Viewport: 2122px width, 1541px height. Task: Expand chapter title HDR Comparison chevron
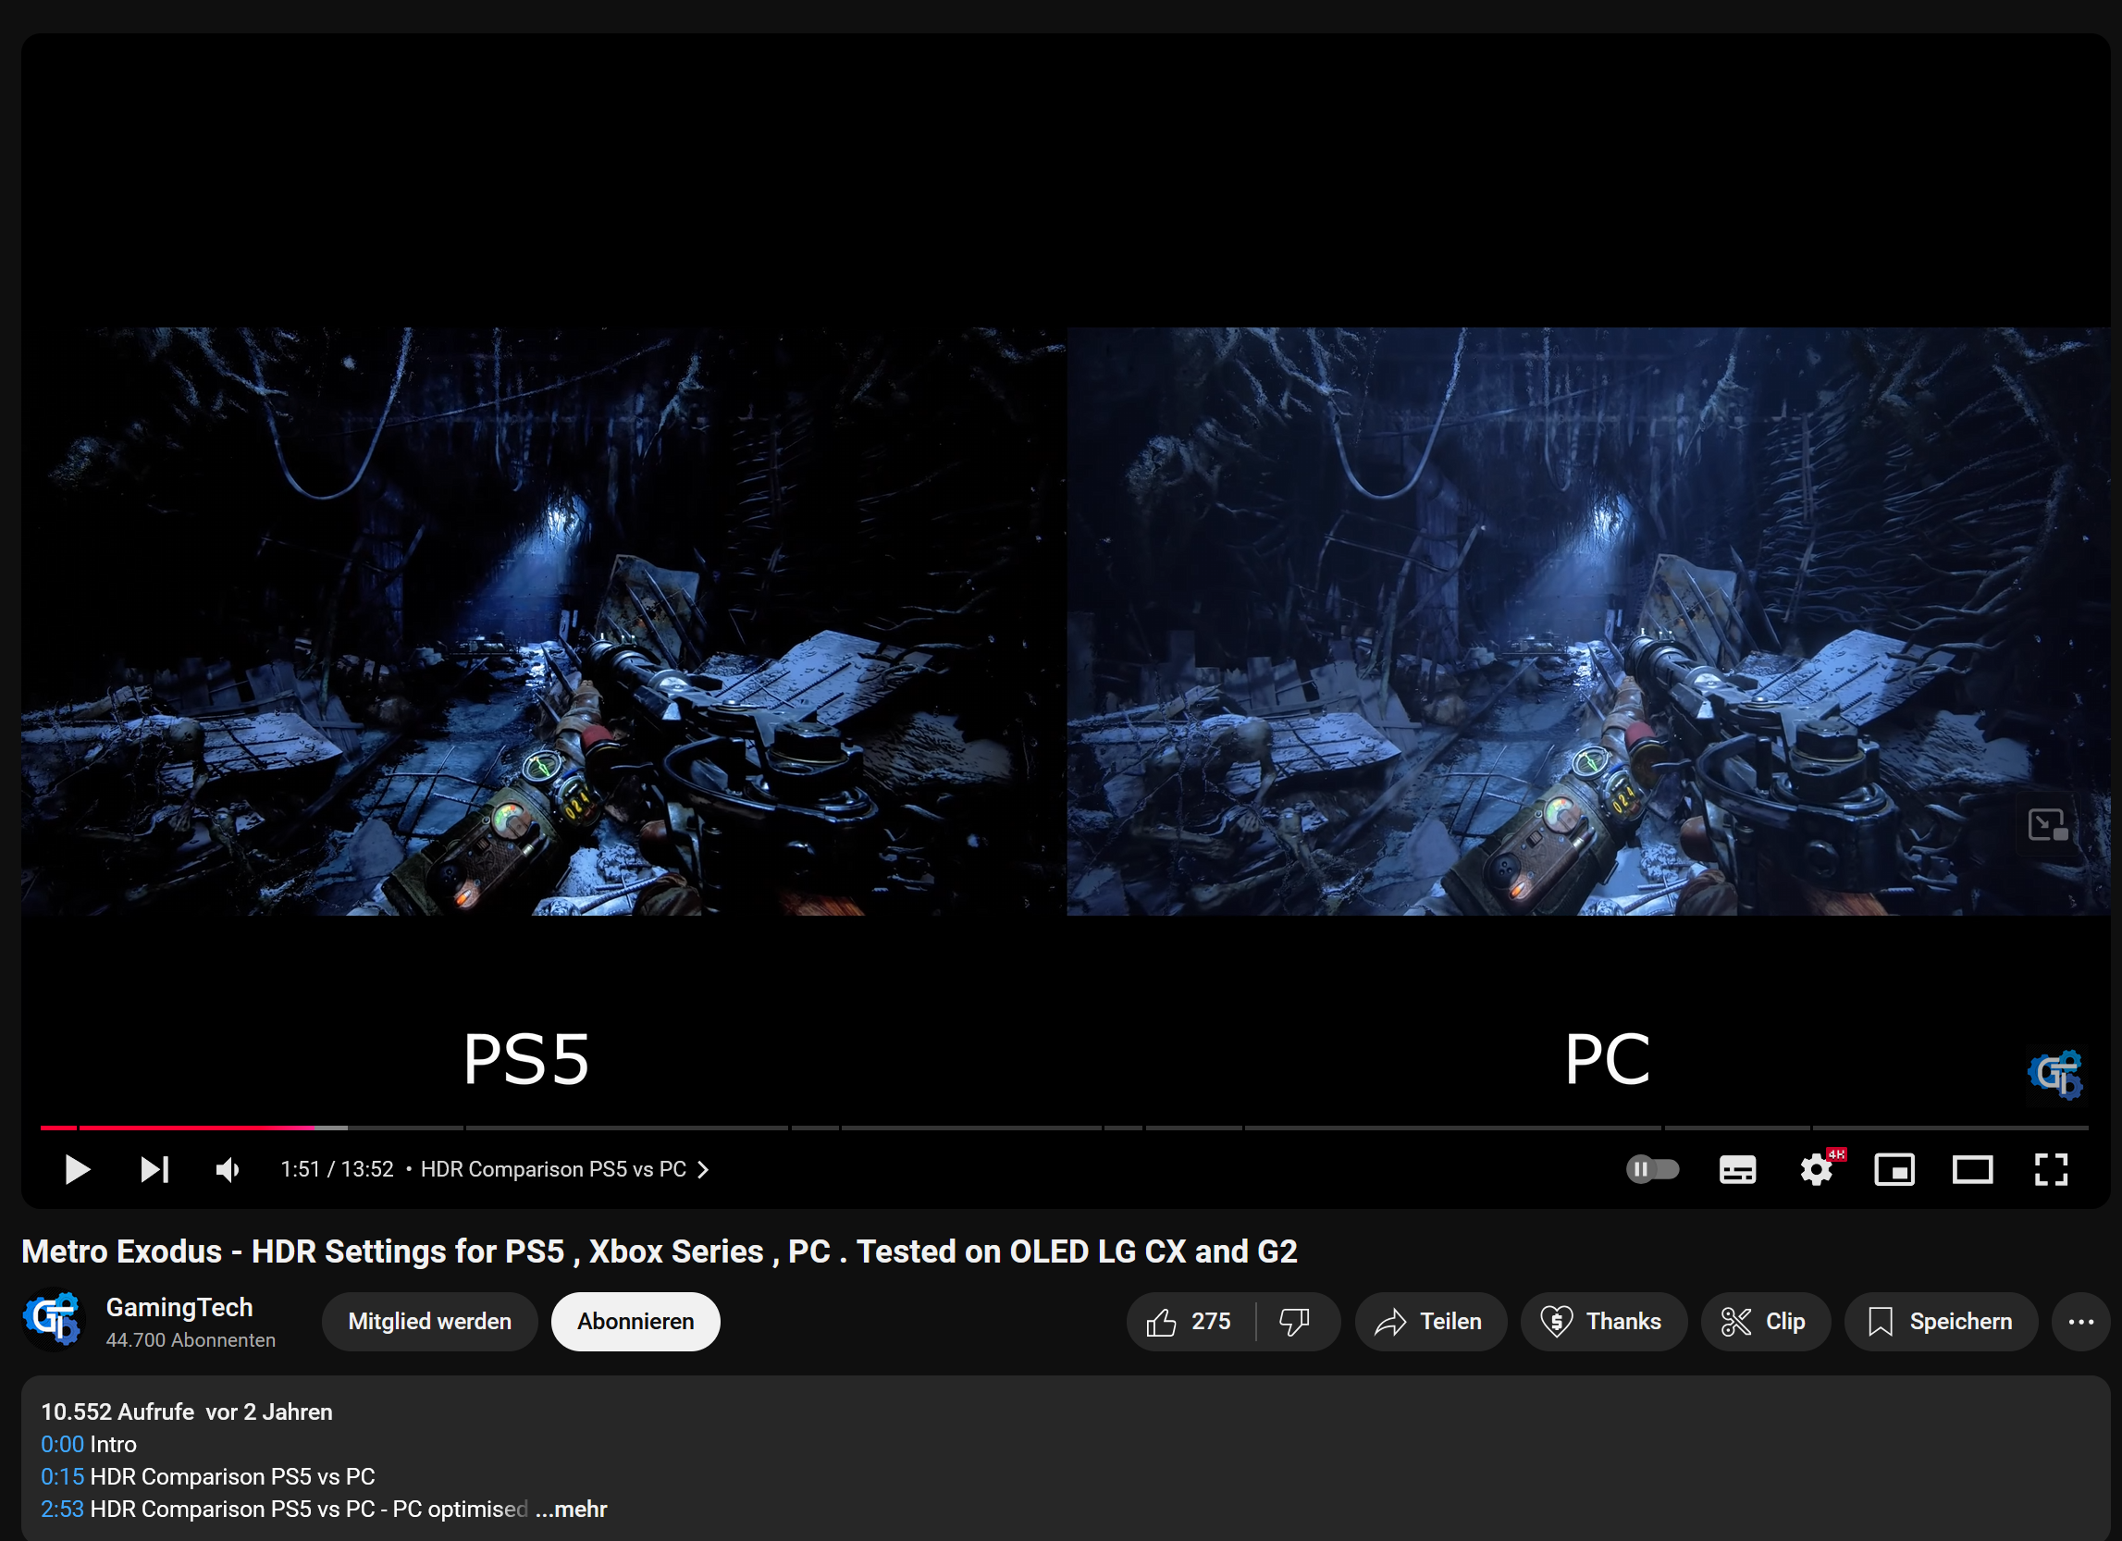point(703,1169)
